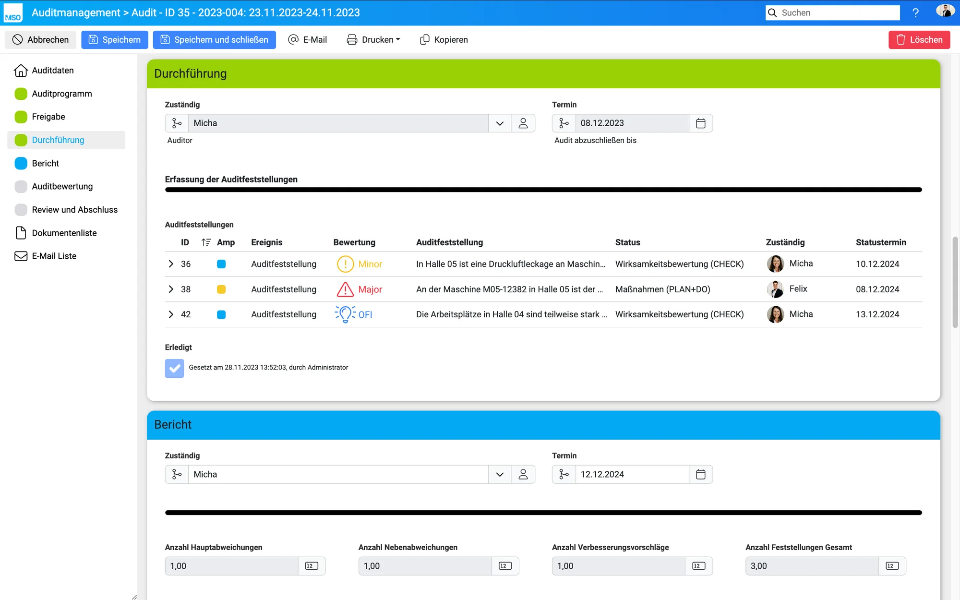Click the Statustermin column header
Image resolution: width=960 pixels, height=600 pixels.
click(881, 242)
